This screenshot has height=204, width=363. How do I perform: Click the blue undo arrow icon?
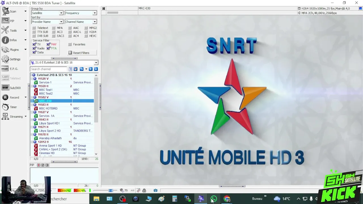[81, 69]
